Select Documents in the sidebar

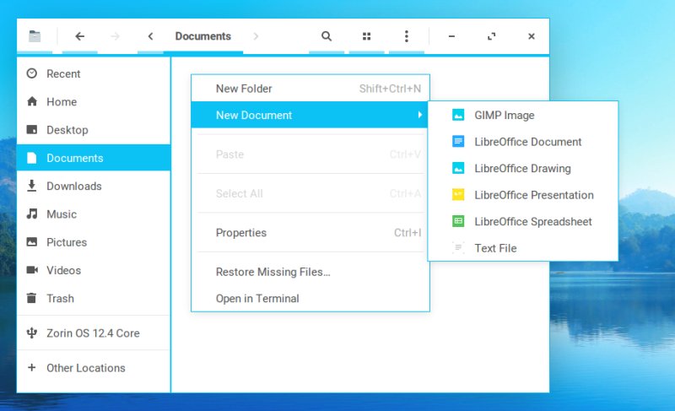tap(94, 158)
